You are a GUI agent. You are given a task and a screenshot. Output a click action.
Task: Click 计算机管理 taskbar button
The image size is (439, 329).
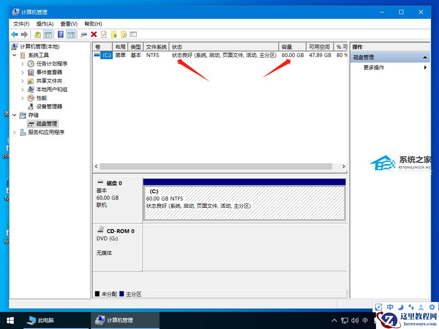[125, 320]
